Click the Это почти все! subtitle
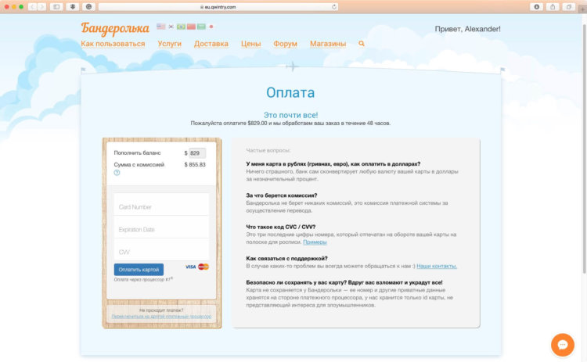The width and height of the screenshot is (587, 362). click(x=290, y=115)
